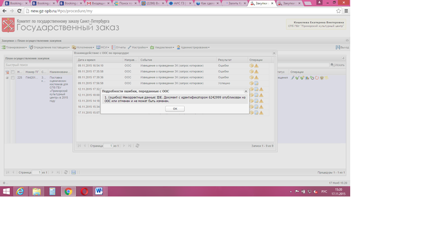Show error warning for 09.11.2015 17:35:58 row
Viewport: 444px width, 249px height.
point(256,71)
